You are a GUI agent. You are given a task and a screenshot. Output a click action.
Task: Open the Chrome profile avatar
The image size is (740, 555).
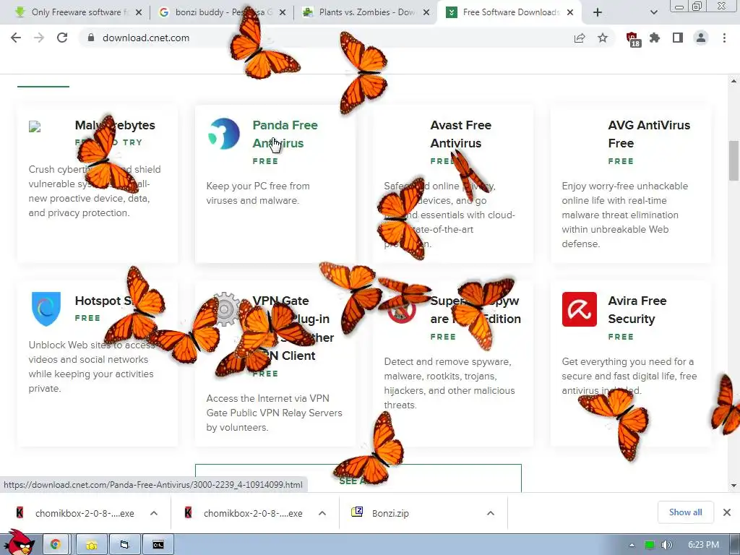coord(701,38)
